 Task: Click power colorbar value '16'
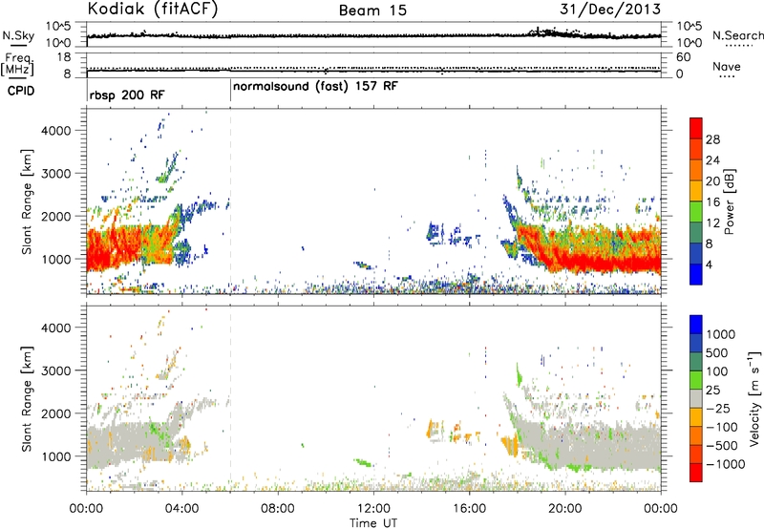[x=712, y=202]
